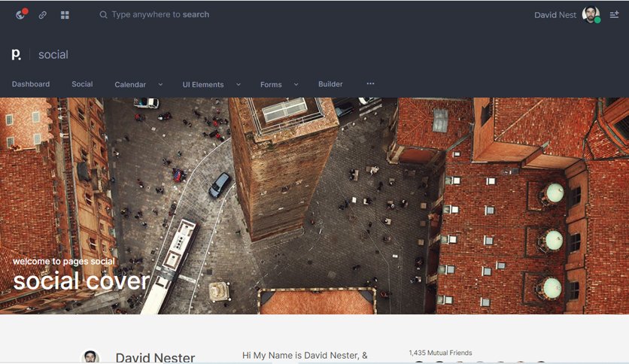Select the UI Elements menu item
The width and height of the screenshot is (629, 364).
pyautogui.click(x=203, y=84)
